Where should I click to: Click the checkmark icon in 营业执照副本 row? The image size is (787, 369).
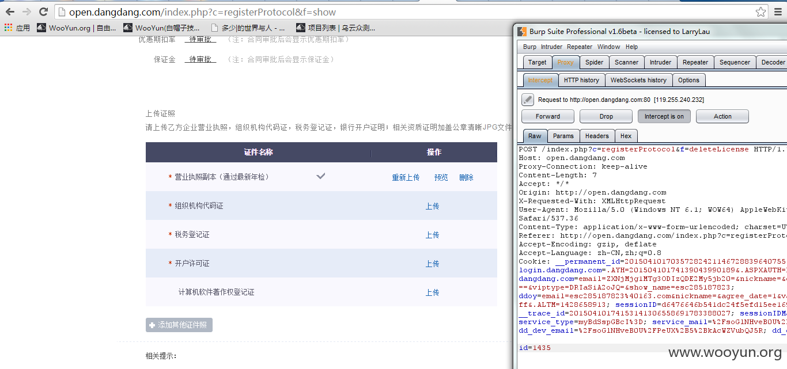[321, 176]
